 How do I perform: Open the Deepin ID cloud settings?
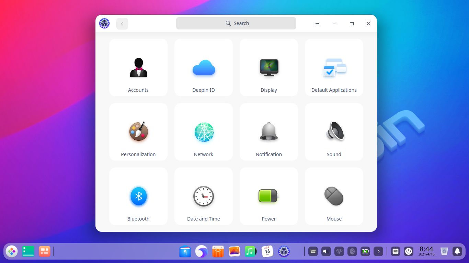click(204, 67)
